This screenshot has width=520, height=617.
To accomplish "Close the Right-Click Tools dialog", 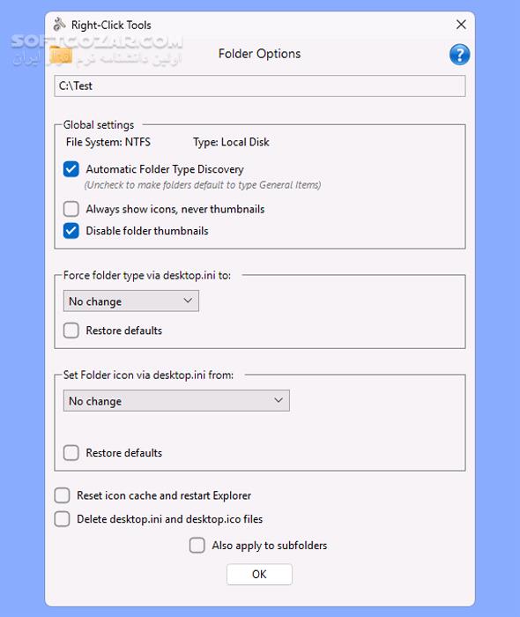I will (461, 25).
